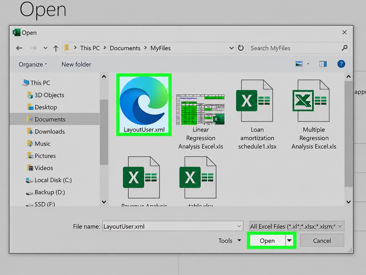This screenshot has height=275, width=366.
Task: Click the Excel icon in the title bar
Action: click(x=16, y=32)
